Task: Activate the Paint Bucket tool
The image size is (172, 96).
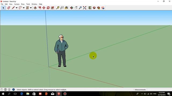Action: tap(66, 8)
